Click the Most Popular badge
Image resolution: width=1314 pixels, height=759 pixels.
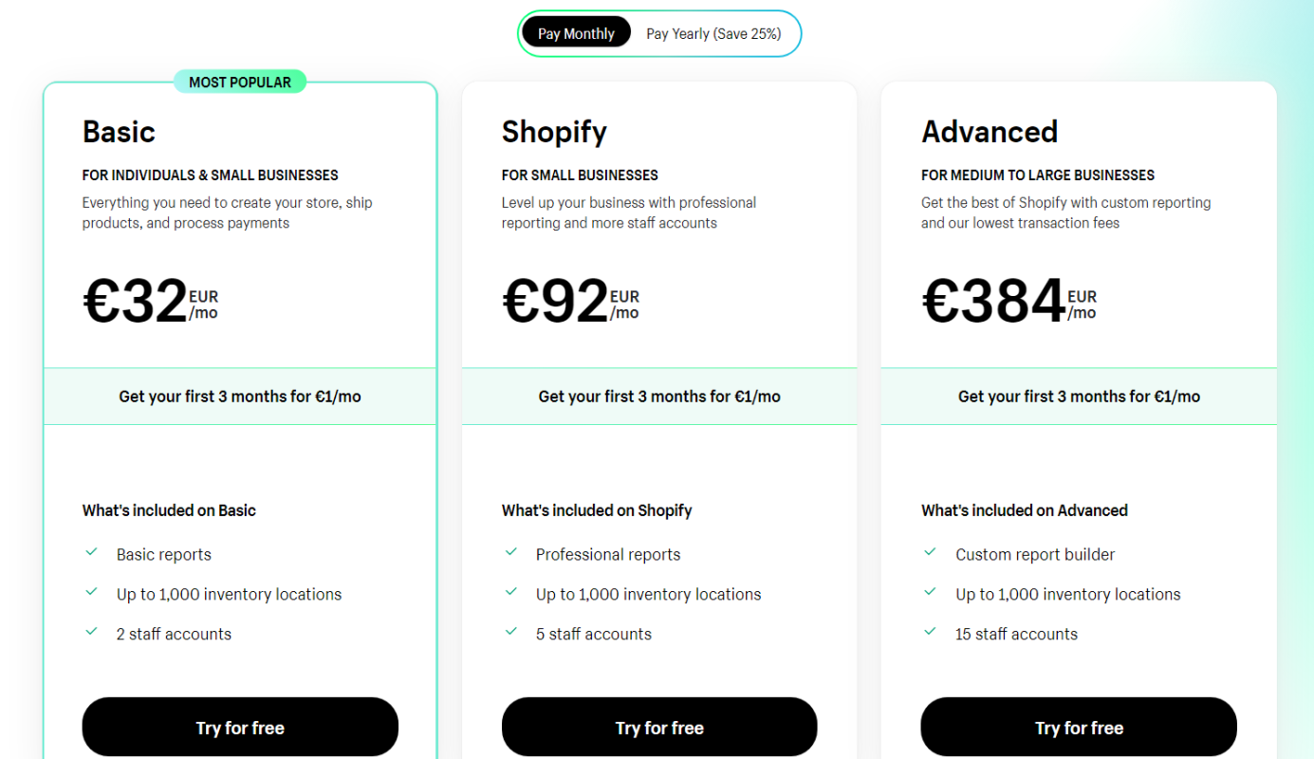point(240,83)
